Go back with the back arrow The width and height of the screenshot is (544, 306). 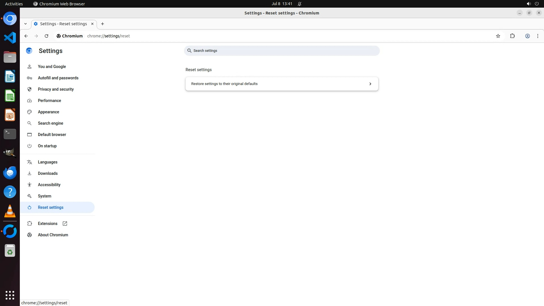pos(26,36)
